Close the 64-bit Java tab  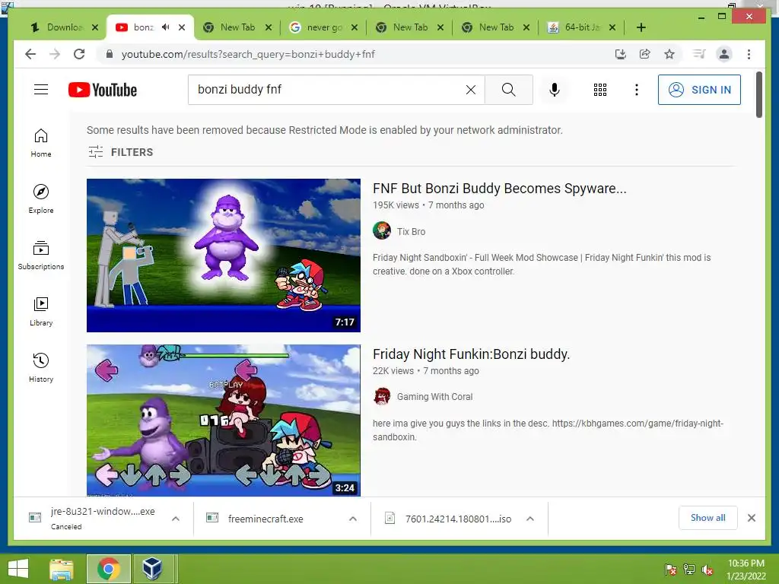(x=612, y=27)
